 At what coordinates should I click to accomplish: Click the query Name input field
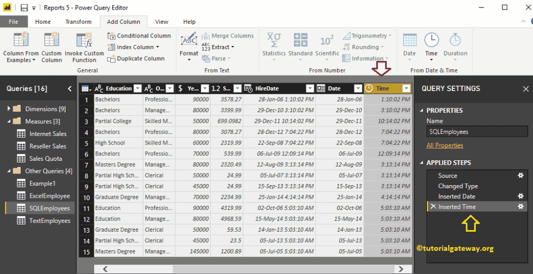click(x=477, y=132)
